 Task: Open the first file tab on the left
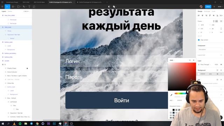(x=12, y=2)
